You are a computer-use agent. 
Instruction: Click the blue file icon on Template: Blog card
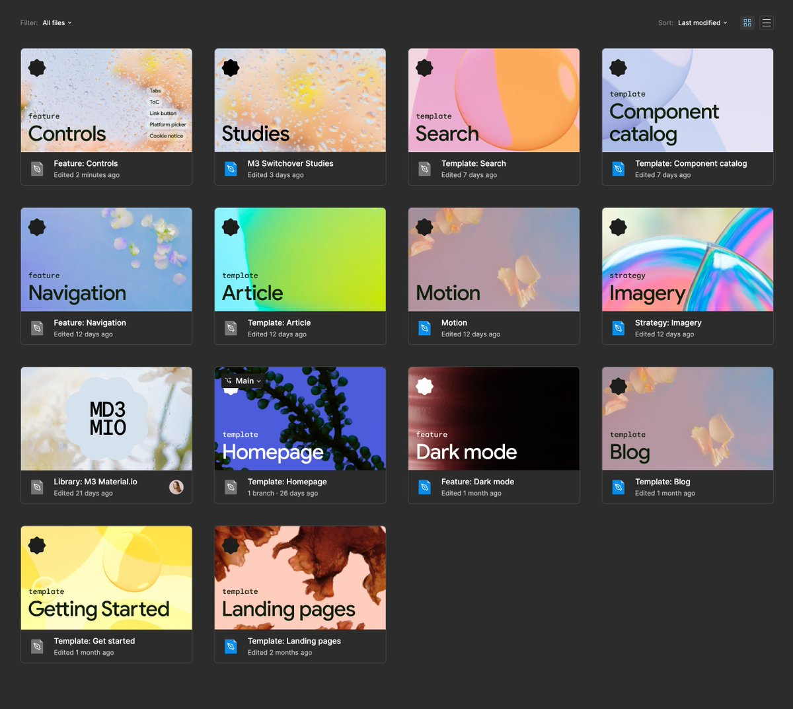point(618,487)
